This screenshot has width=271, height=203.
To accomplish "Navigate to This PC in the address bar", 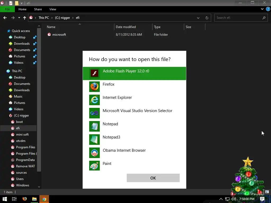I will pos(44,18).
